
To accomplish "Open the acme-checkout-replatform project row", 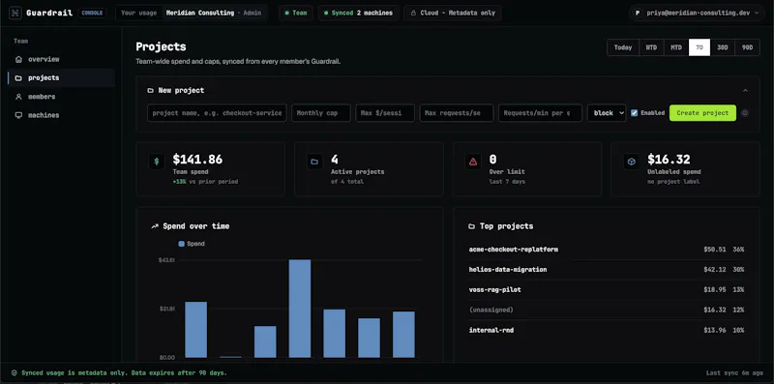I will coord(607,250).
